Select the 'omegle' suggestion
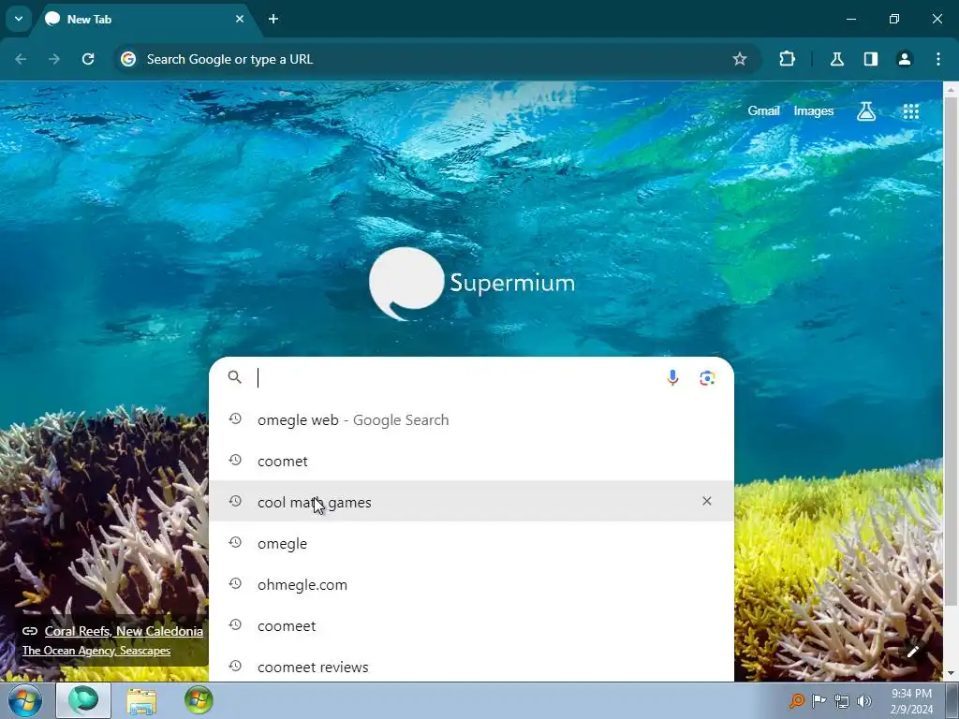Viewport: 959px width, 719px height. 472,544
